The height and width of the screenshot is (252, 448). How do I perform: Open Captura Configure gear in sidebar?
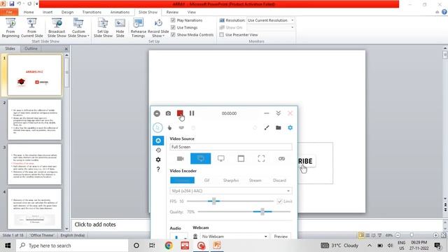pos(158,160)
